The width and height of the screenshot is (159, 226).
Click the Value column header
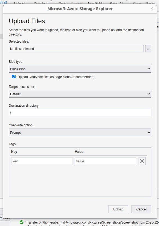pos(79,152)
